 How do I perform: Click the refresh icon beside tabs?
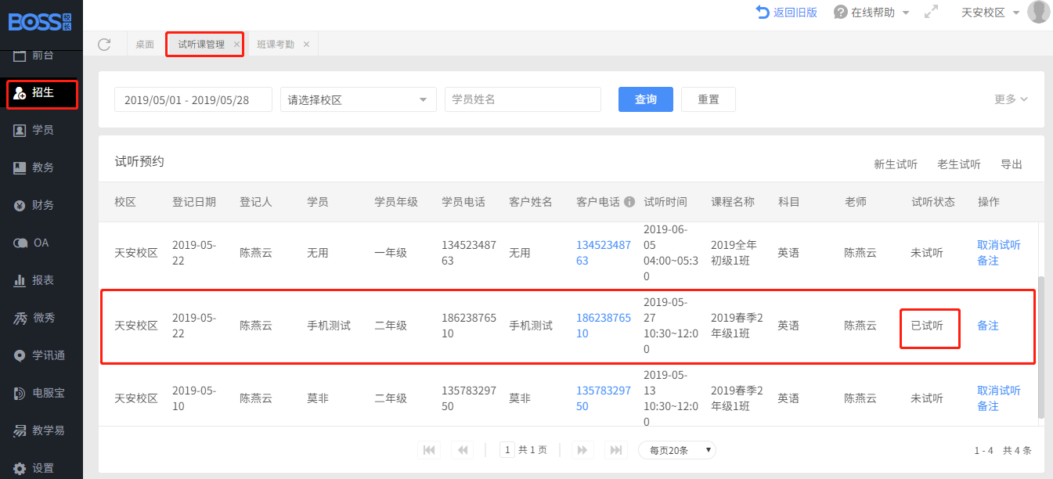tap(104, 44)
